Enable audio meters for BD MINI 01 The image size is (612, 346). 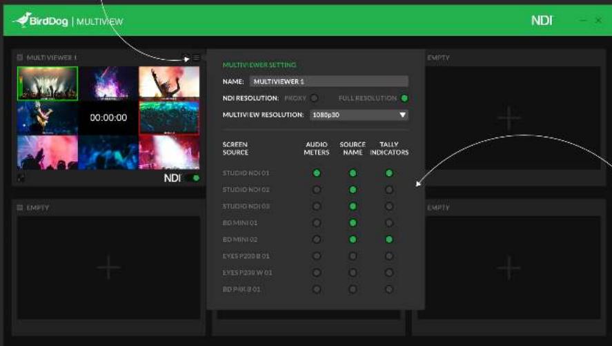pyautogui.click(x=317, y=223)
